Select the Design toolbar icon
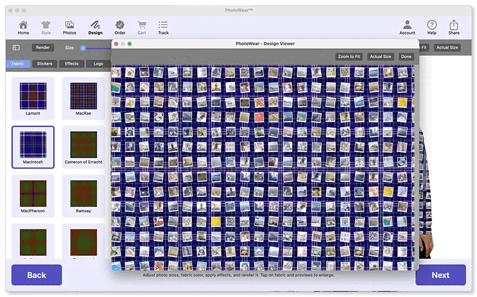The height and width of the screenshot is (297, 477). point(95,27)
